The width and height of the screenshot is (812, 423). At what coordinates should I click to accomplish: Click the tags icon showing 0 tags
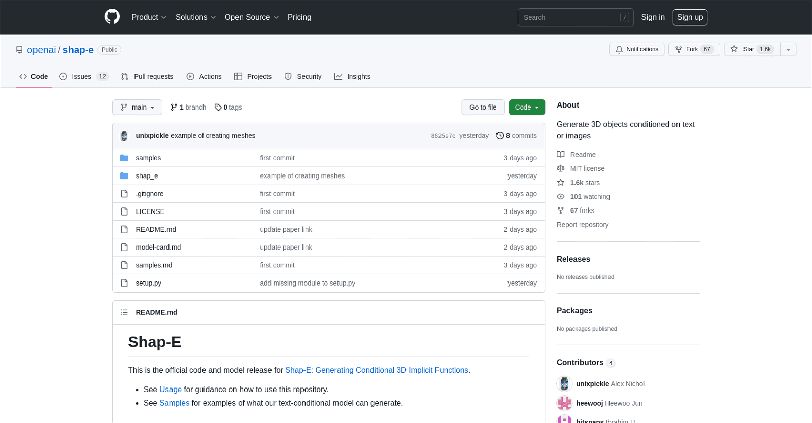coord(218,108)
